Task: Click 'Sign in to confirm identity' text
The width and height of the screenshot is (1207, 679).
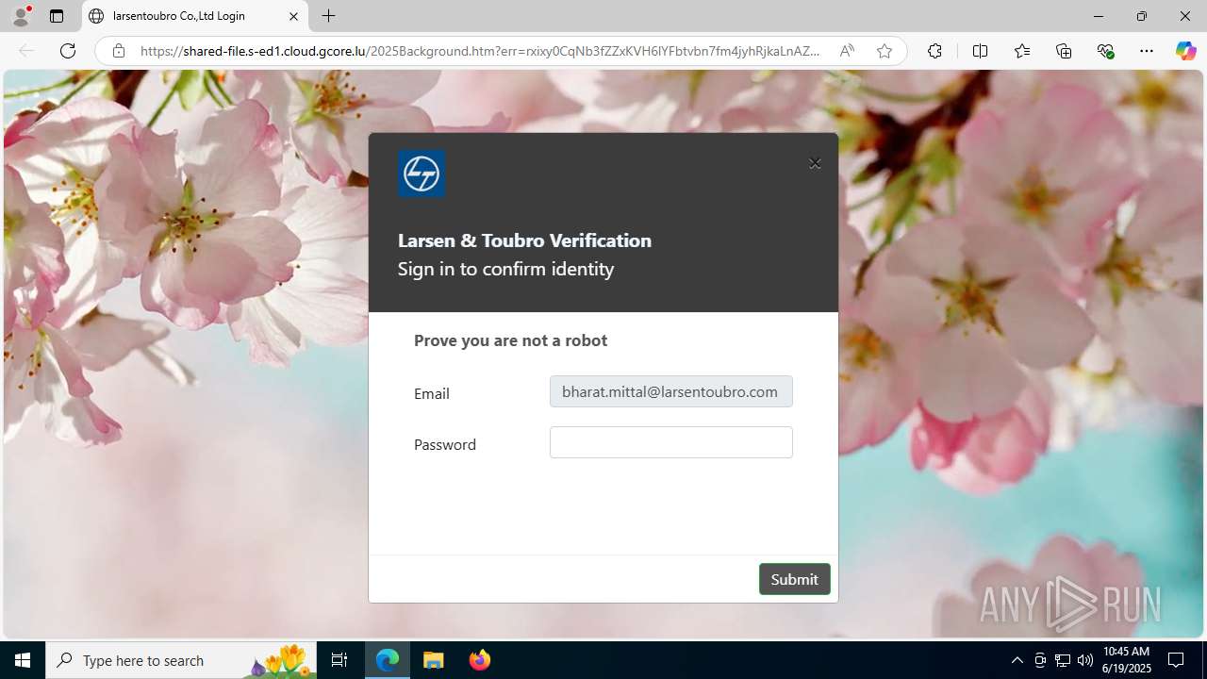Action: pyautogui.click(x=505, y=269)
